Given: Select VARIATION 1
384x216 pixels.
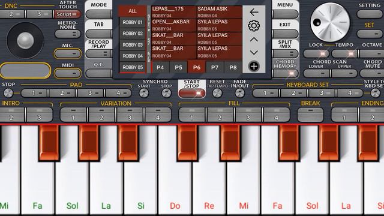Looking at the screenshot, I should [x=73, y=115].
